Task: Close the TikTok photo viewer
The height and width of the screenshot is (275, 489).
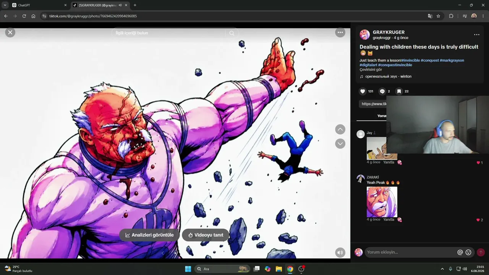Action: pyautogui.click(x=10, y=32)
